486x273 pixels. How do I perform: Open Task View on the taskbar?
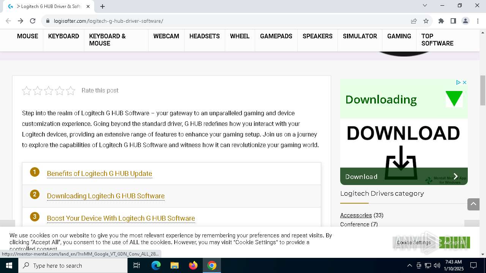coord(137,265)
